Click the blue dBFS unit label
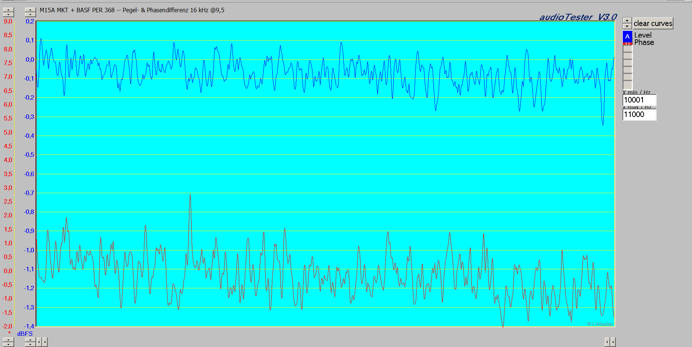Screen dimensions: 692x347 coord(25,334)
